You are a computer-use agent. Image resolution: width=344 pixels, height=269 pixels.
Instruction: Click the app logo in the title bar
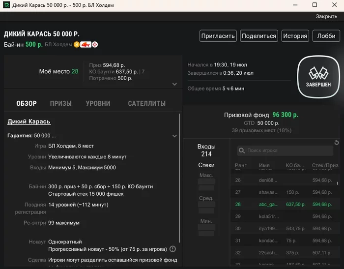point(6,5)
